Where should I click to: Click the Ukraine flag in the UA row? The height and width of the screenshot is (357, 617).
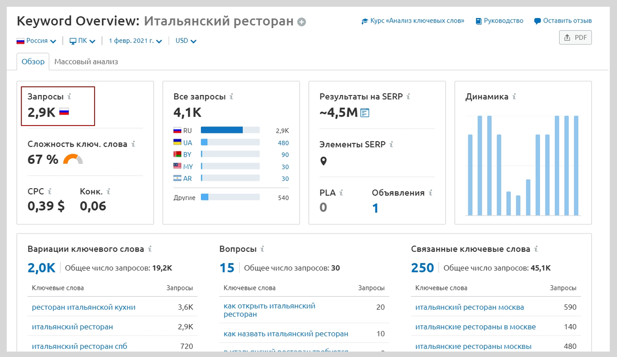click(178, 142)
